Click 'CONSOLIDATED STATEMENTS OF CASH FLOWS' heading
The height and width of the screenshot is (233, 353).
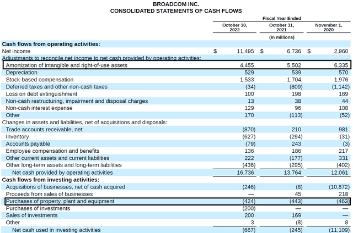point(176,11)
